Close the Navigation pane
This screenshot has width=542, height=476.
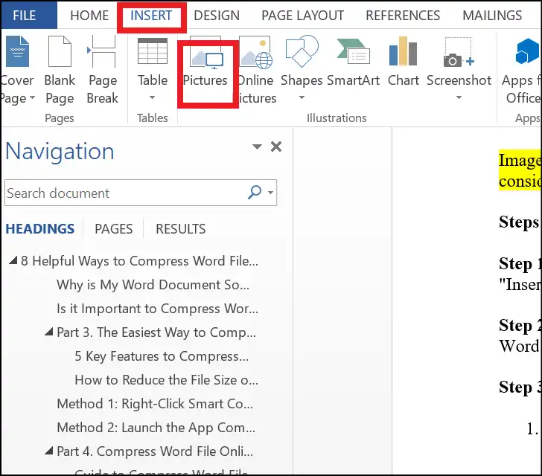click(276, 147)
